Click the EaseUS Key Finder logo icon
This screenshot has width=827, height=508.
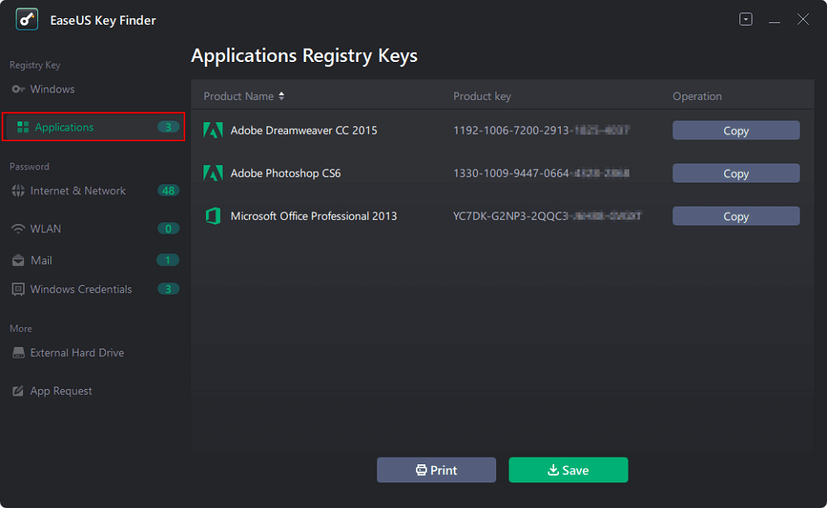pyautogui.click(x=27, y=19)
